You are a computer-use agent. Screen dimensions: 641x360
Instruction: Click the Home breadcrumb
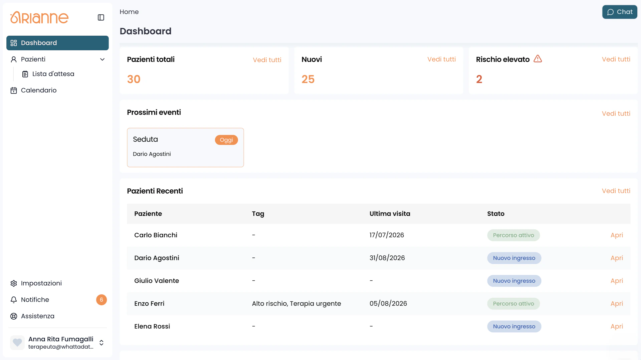pos(129,12)
